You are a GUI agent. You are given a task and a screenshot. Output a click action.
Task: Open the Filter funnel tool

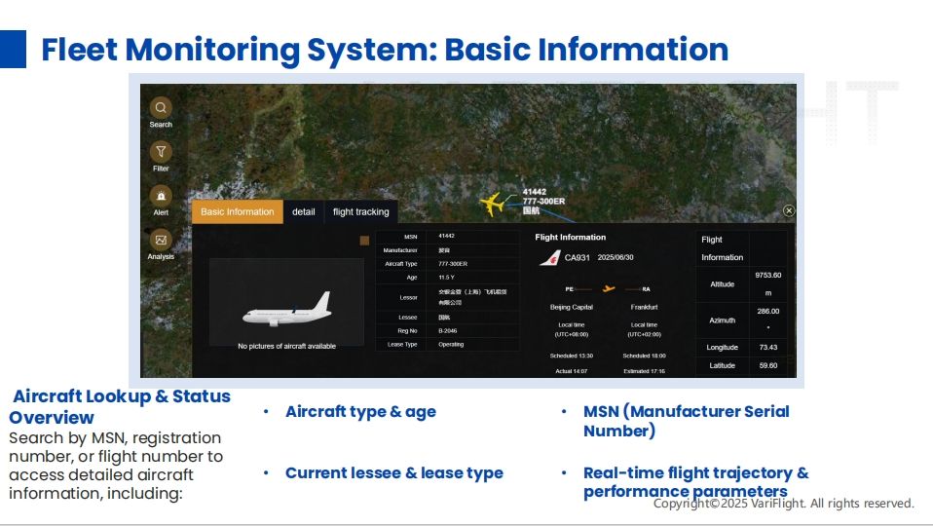161,152
